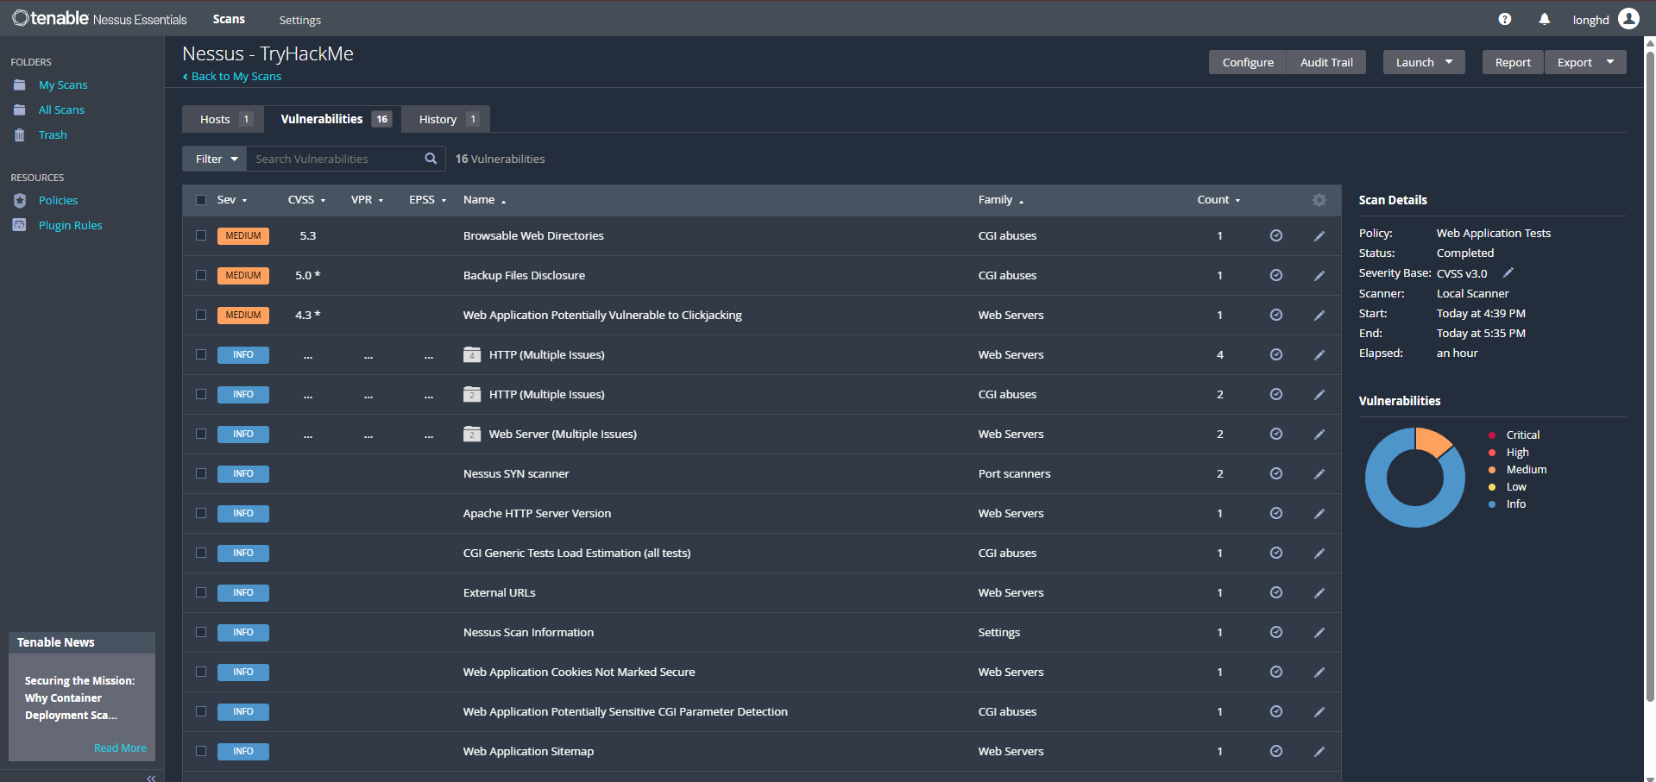Check the Web Application Sitemap row checkbox
Screen dimensions: 1656x782
pos(201,751)
